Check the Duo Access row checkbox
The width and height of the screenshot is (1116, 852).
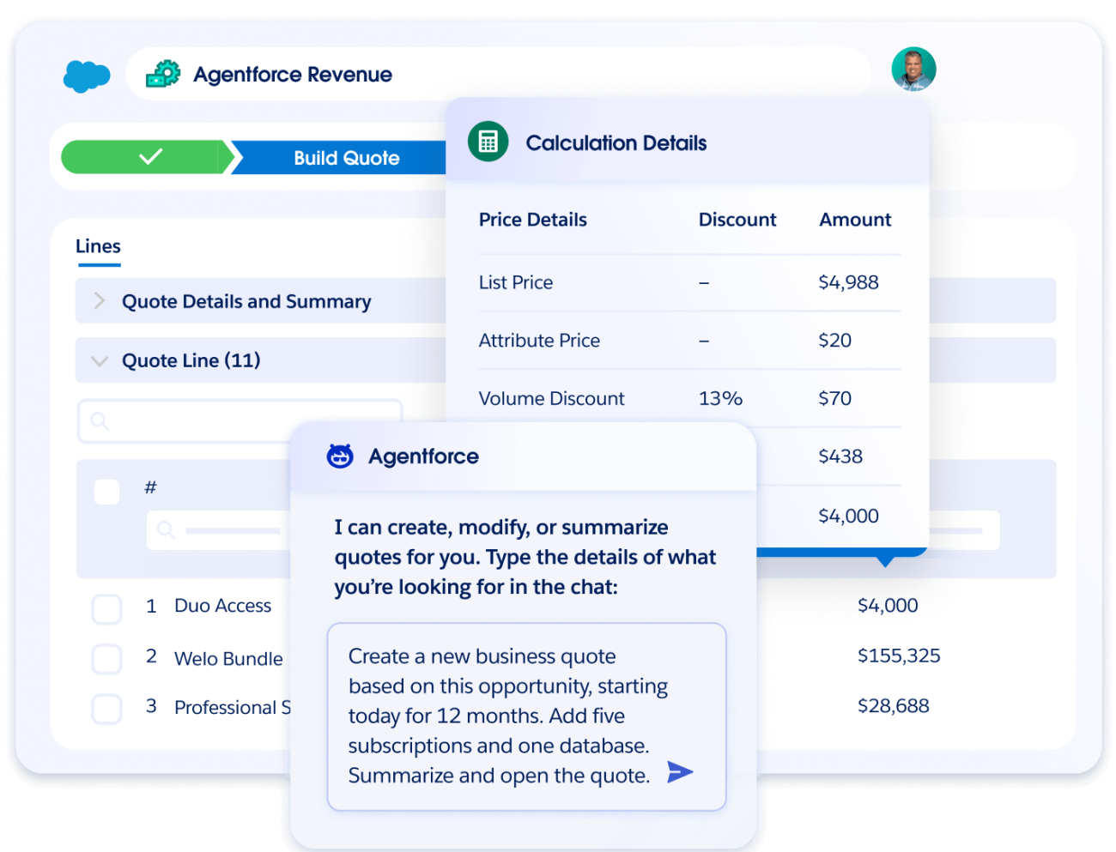click(106, 608)
